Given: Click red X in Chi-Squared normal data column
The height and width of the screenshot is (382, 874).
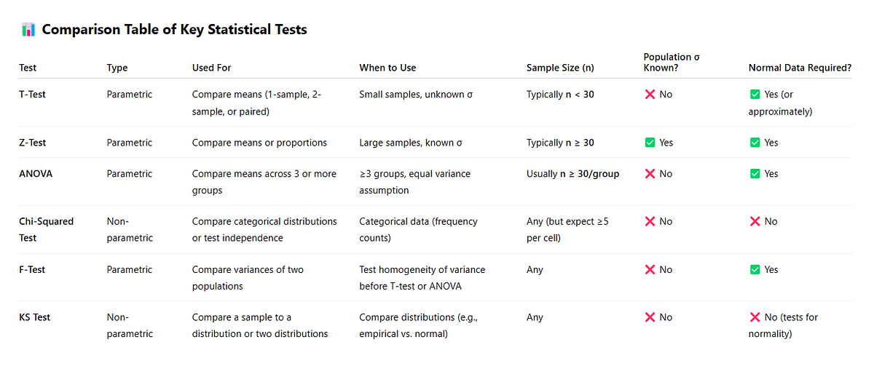Looking at the screenshot, I should click(x=755, y=221).
